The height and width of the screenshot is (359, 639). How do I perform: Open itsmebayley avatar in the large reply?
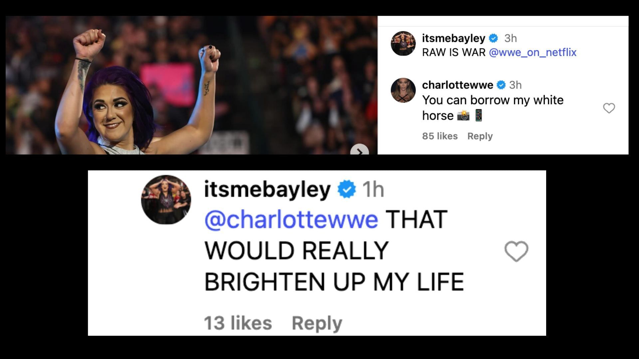click(166, 200)
